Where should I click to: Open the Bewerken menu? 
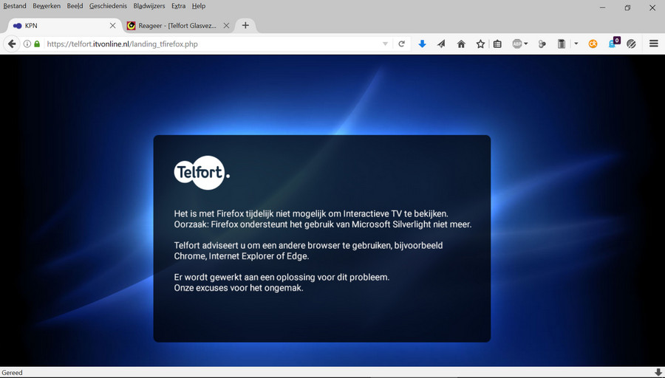pos(47,6)
